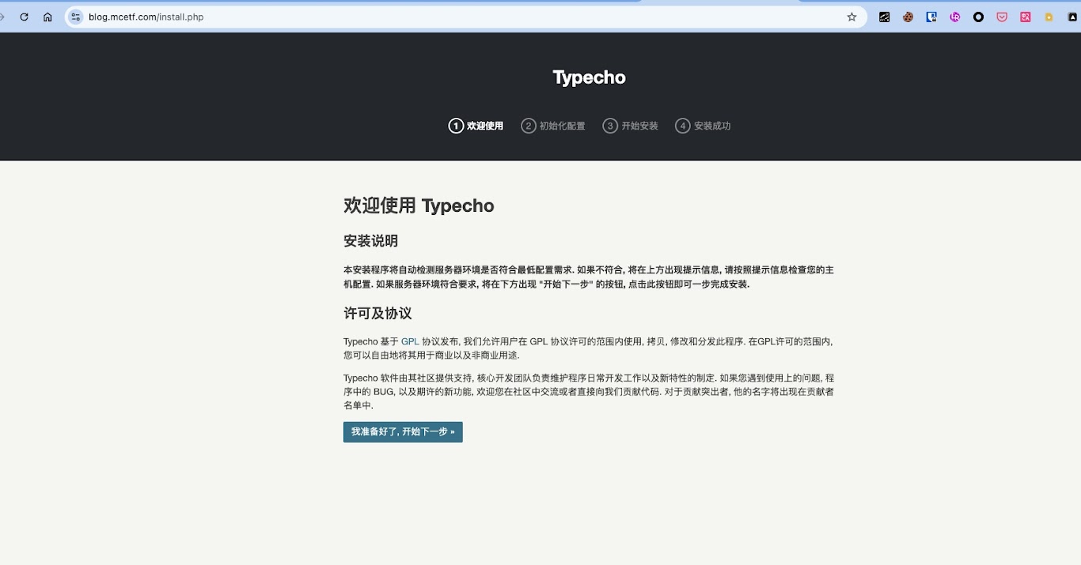Viewport: 1081px width, 565px height.
Task: Open the GPL license link
Action: (x=410, y=341)
